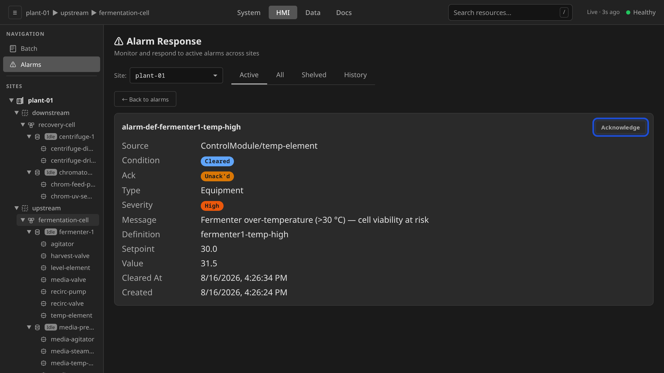Viewport: 664px width, 373px height.
Task: Click the Live 3s ago status
Action: click(x=603, y=12)
